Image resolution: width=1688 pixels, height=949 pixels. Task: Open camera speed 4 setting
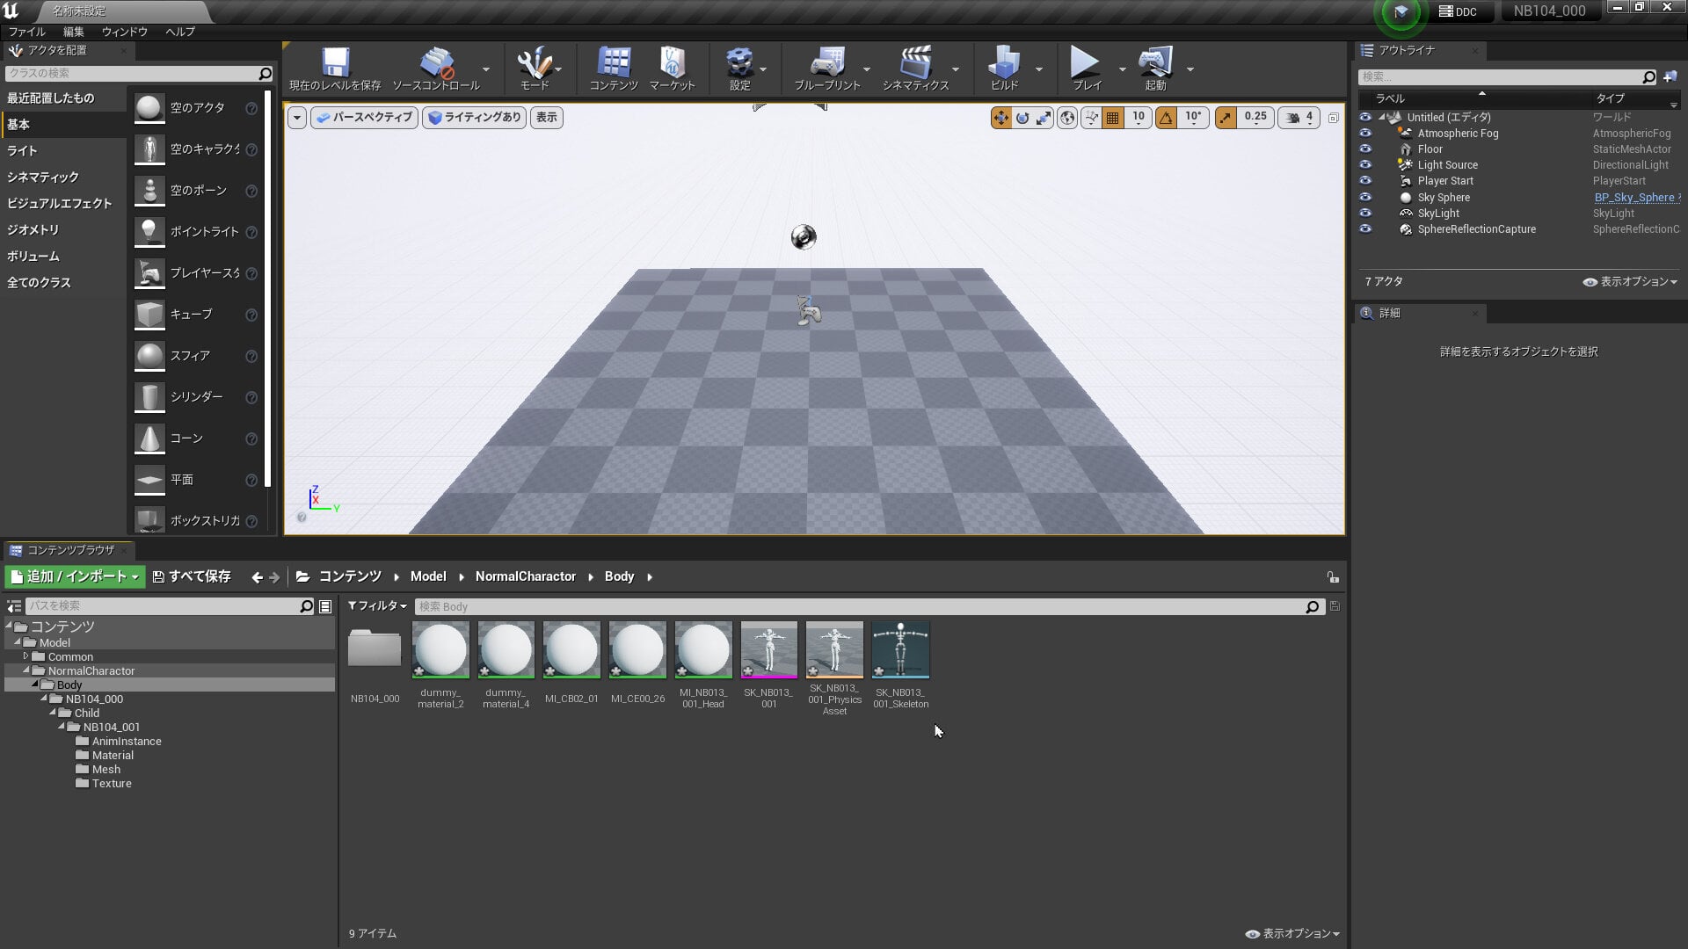tap(1300, 118)
